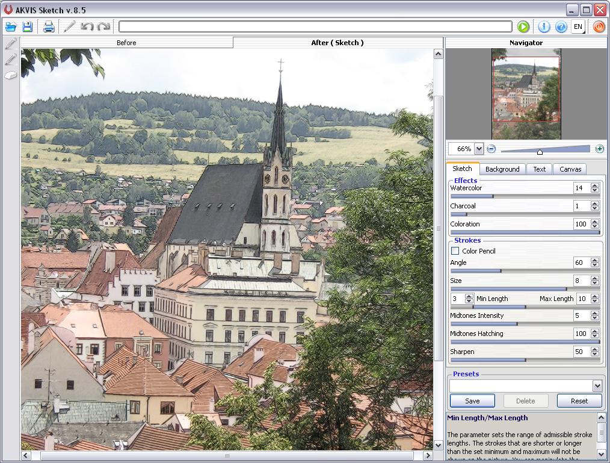Open an image with the folder icon
Screen dimensions: 610x463
[x=11, y=26]
